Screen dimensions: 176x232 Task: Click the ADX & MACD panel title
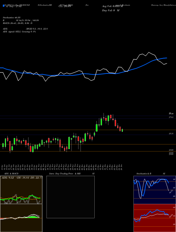click(x=11, y=174)
